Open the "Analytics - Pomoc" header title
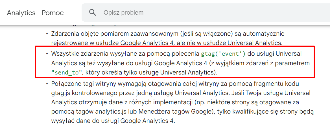 [x=35, y=13]
